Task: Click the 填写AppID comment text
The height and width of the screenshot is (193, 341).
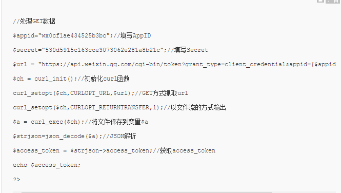Action: pos(135,35)
